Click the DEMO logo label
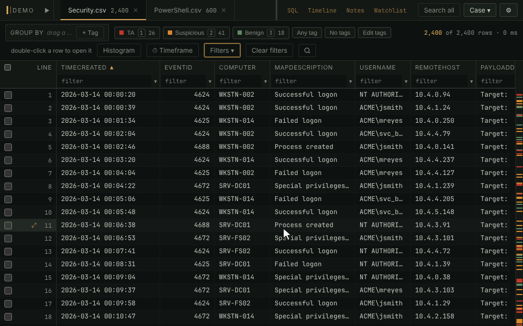This screenshot has width=523, height=326. click(23, 10)
